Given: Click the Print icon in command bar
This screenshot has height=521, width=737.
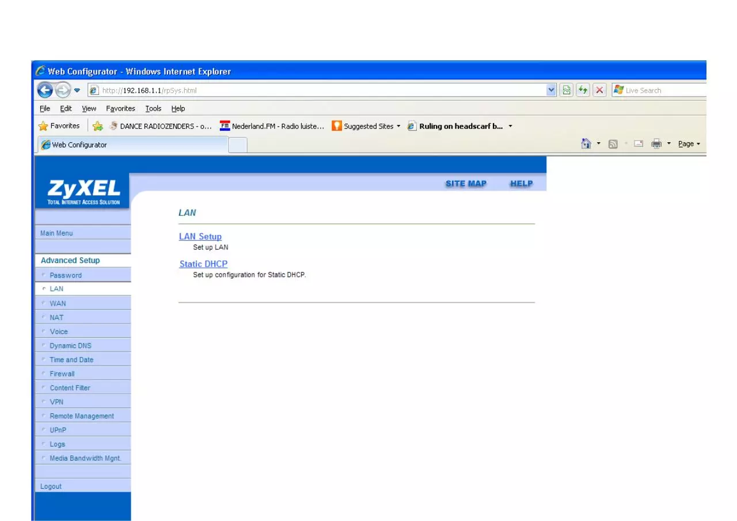Looking at the screenshot, I should (656, 144).
